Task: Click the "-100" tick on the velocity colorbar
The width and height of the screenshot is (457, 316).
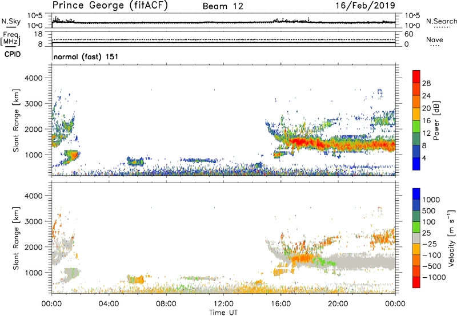Action: coord(431,255)
